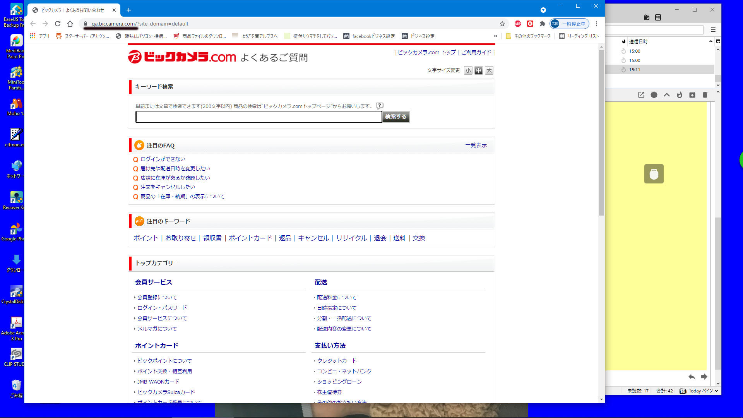Open the ログインができない FAQ link
Viewport: 743px width, 418px height.
tap(163, 159)
